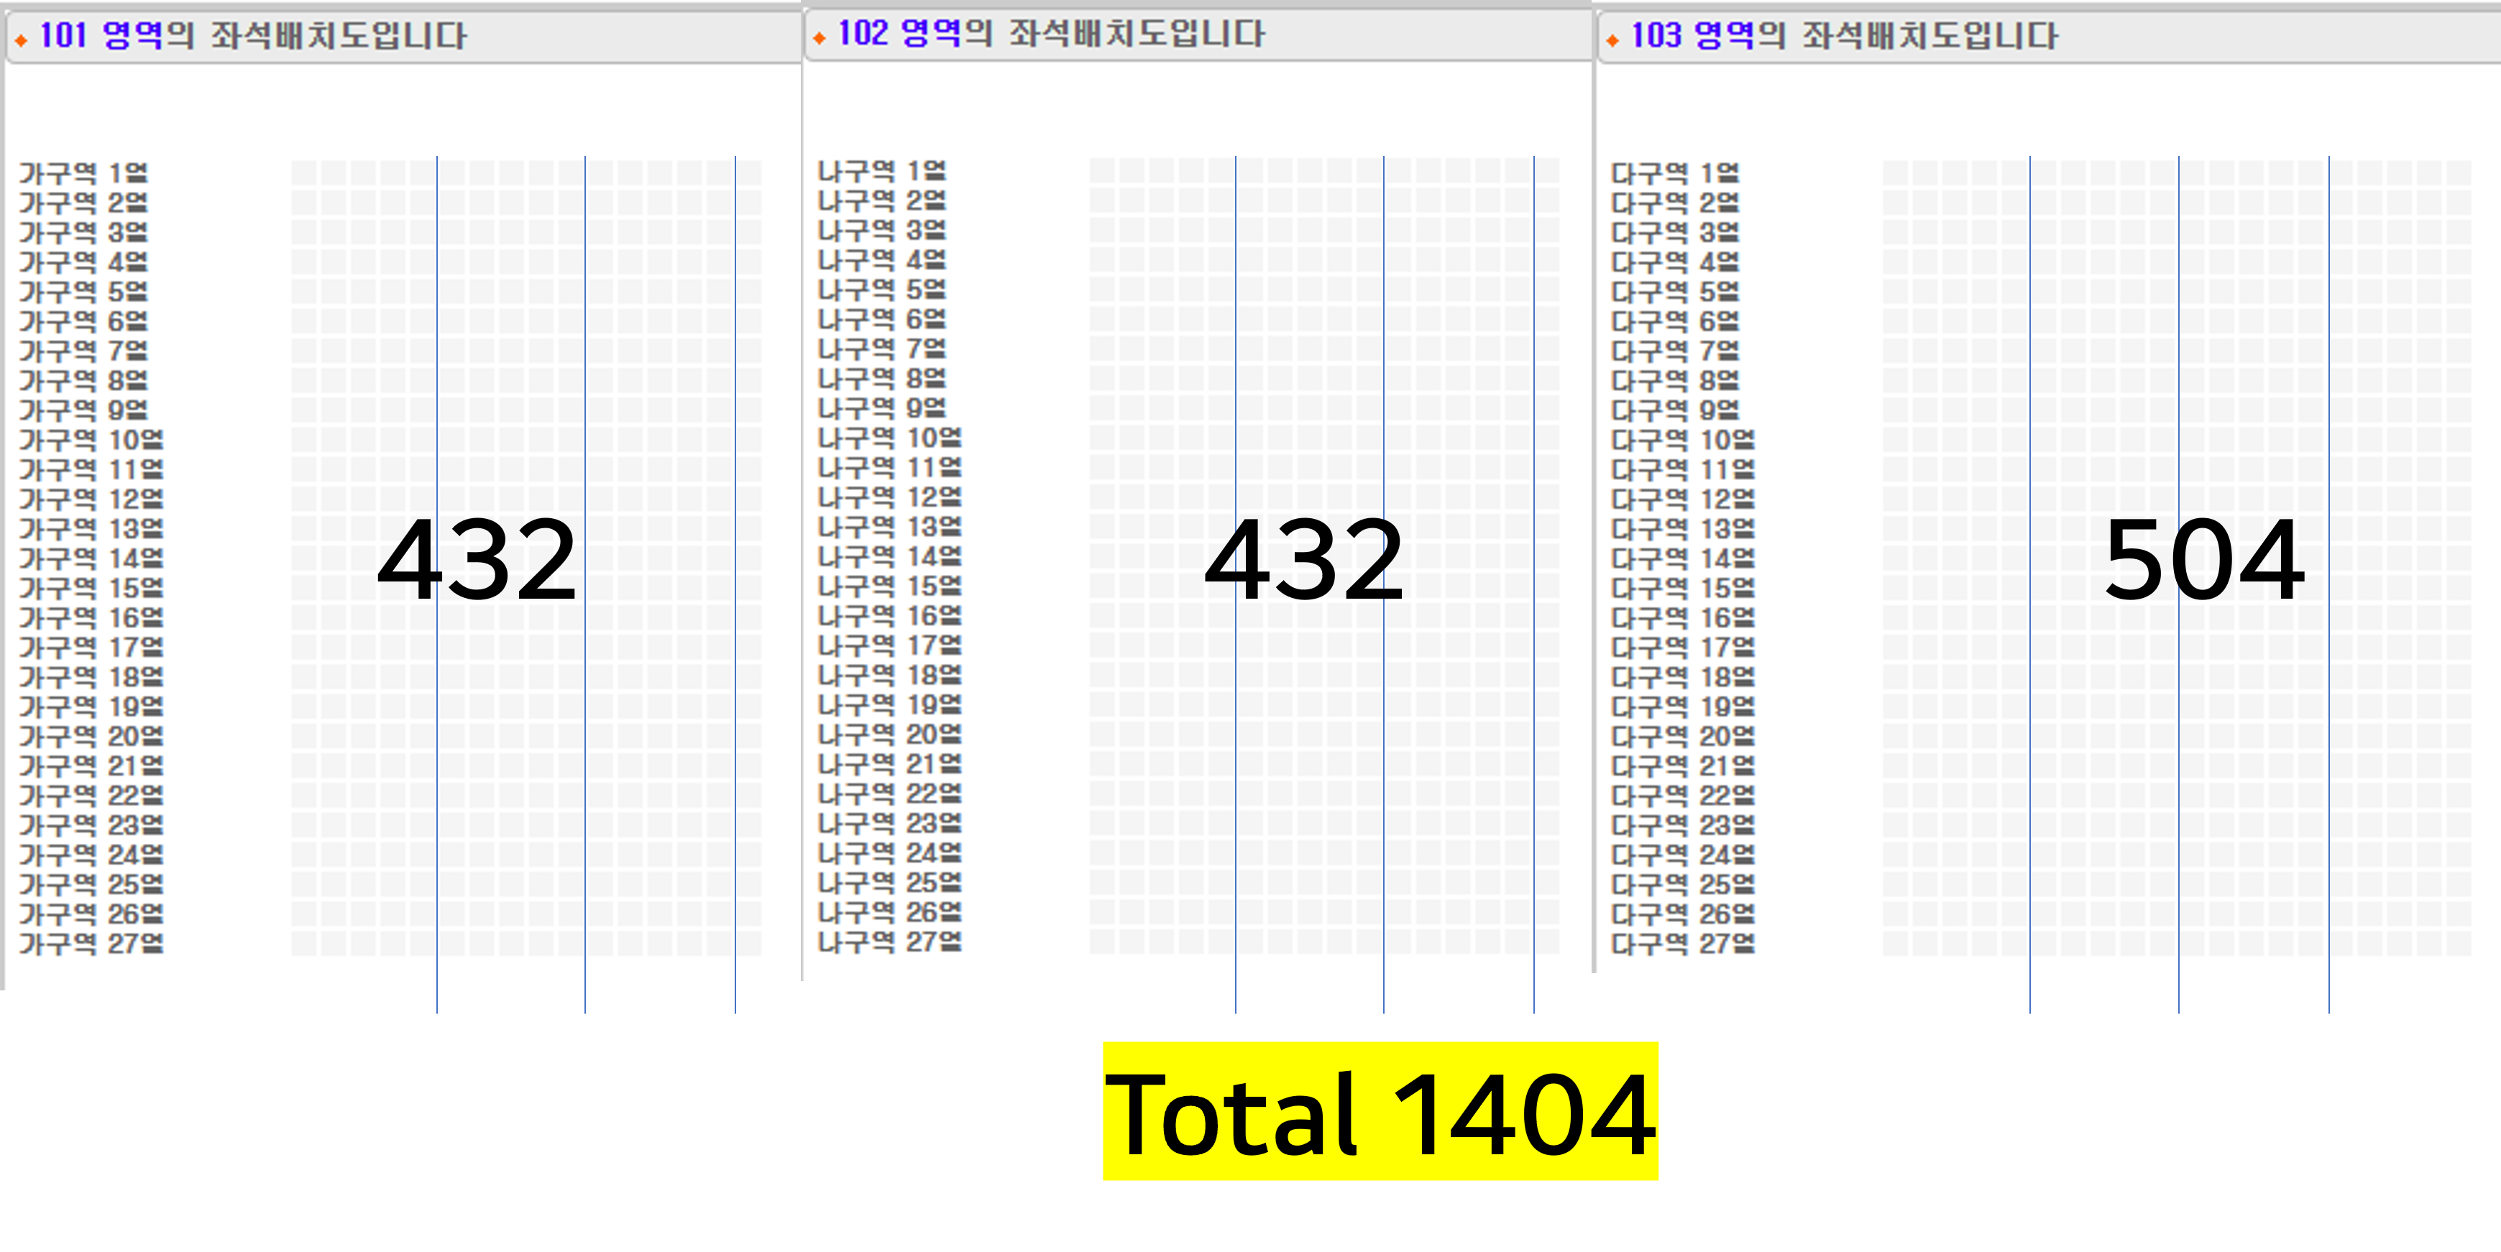Pick row label 다구역 27열
Image resolution: width=2501 pixels, height=1252 pixels.
(1682, 944)
